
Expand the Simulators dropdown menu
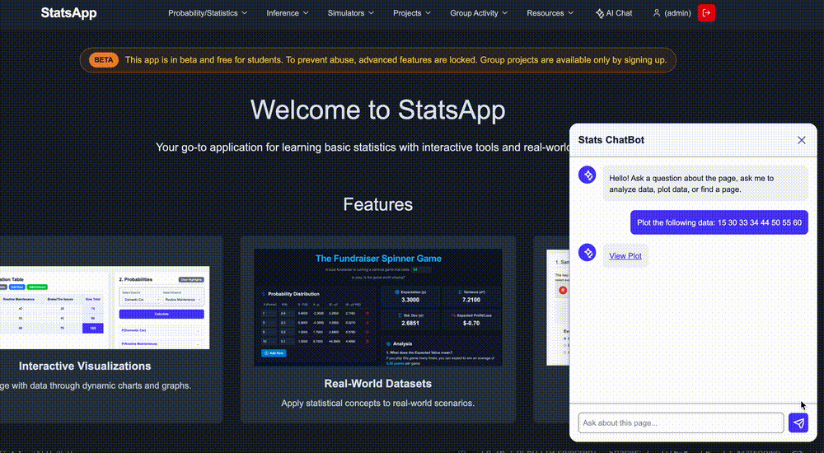click(x=350, y=13)
